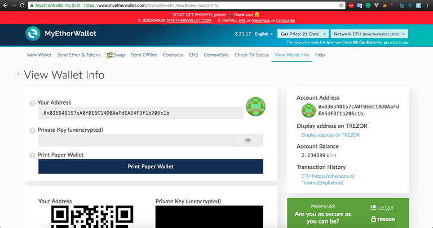Viewport: 433px width, 228px height.
Task: Open the Chrome three-dot menu
Action: pyautogui.click(x=427, y=5)
